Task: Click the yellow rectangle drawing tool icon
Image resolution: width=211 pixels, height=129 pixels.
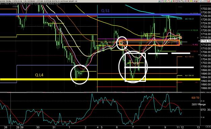Action: click(x=191, y=1)
